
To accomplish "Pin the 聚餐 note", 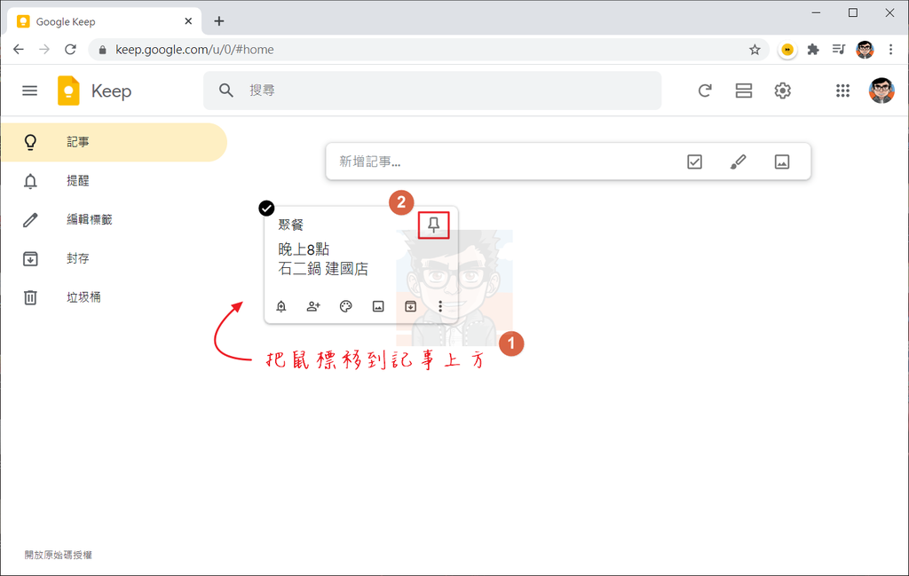I will pos(433,225).
